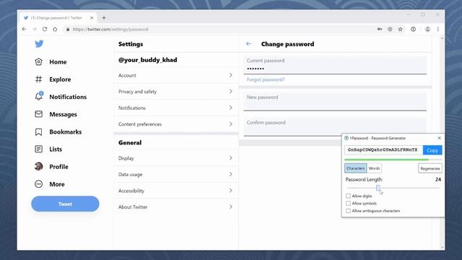Select the Change password / Twitter tab
The width and height of the screenshot is (462, 260).
[x=58, y=17]
